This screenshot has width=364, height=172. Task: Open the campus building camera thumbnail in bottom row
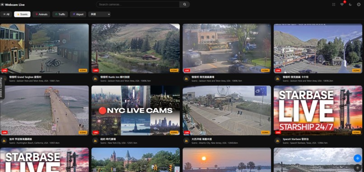[135, 160]
